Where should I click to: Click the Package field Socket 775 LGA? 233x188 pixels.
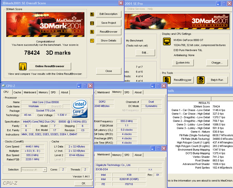[x=46, y=111]
